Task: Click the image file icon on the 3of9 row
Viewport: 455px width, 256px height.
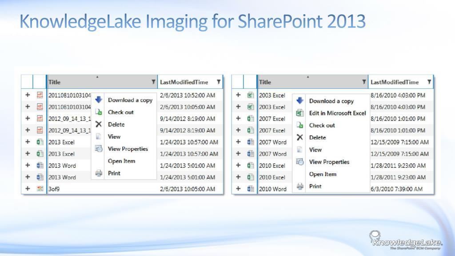Action: point(40,188)
